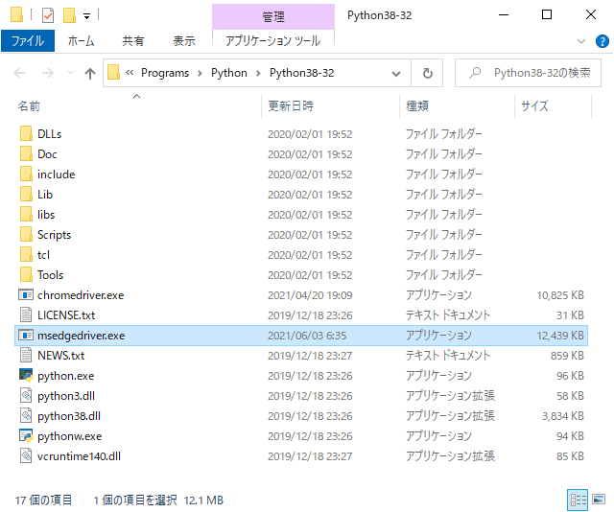The height and width of the screenshot is (512, 614).
Task: Switch to the ホーム ribbon tab
Action: [81, 40]
